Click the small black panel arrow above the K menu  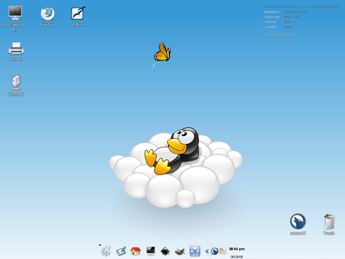click(x=100, y=245)
